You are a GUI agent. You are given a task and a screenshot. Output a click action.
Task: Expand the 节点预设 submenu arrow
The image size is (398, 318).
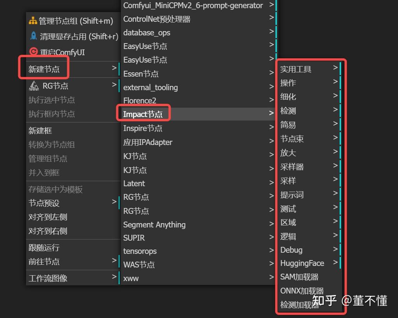click(114, 202)
